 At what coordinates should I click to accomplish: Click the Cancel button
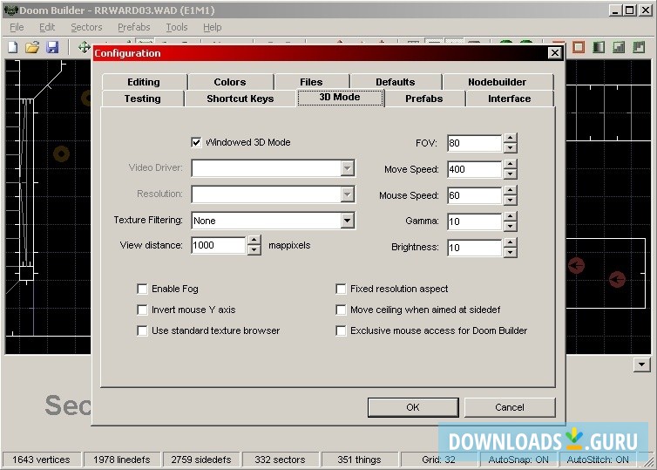pyautogui.click(x=510, y=407)
